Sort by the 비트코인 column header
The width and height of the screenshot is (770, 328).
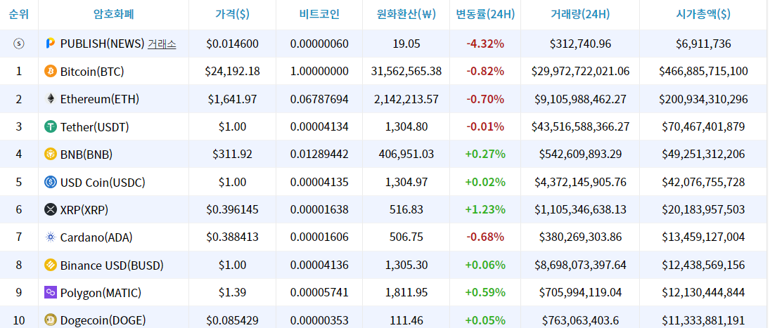(319, 14)
